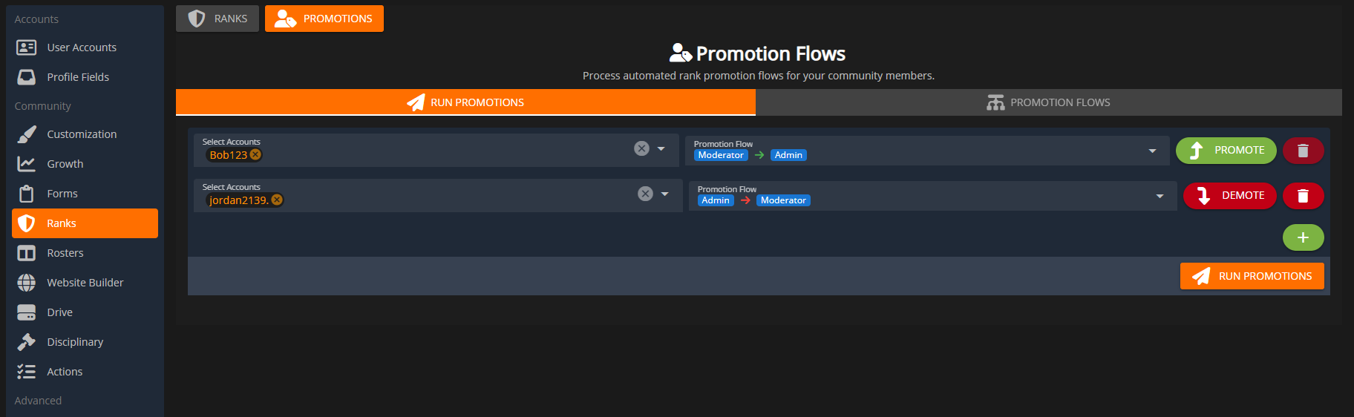Open Admin to Moderator promotion flow dropdown
This screenshot has width=1354, height=417.
point(1160,196)
